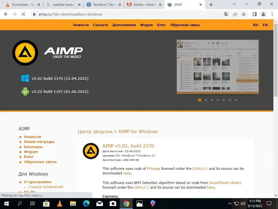Toggle the Chrome side panel icon

(255, 14)
